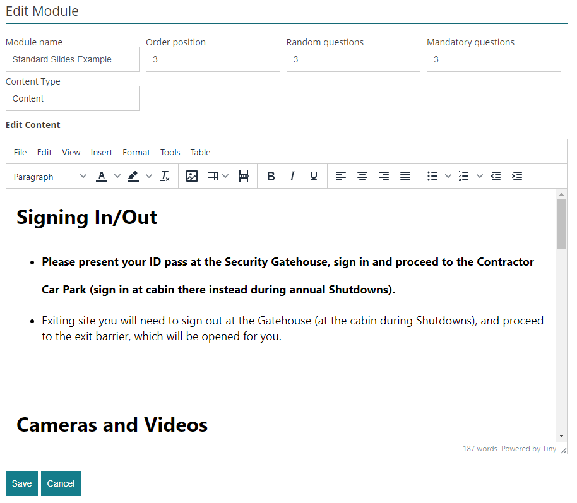This screenshot has width=577, height=503.
Task: Click the Insert image icon
Action: click(192, 177)
